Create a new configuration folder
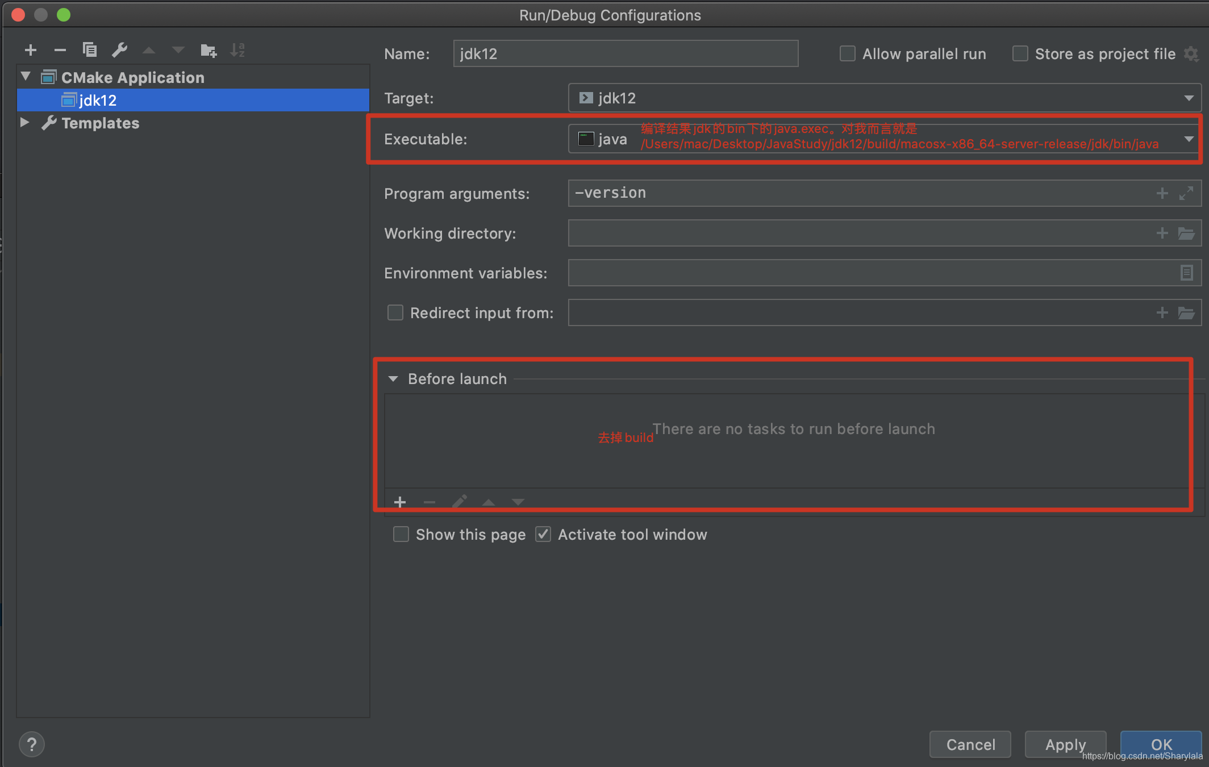This screenshot has width=1209, height=767. 209,51
